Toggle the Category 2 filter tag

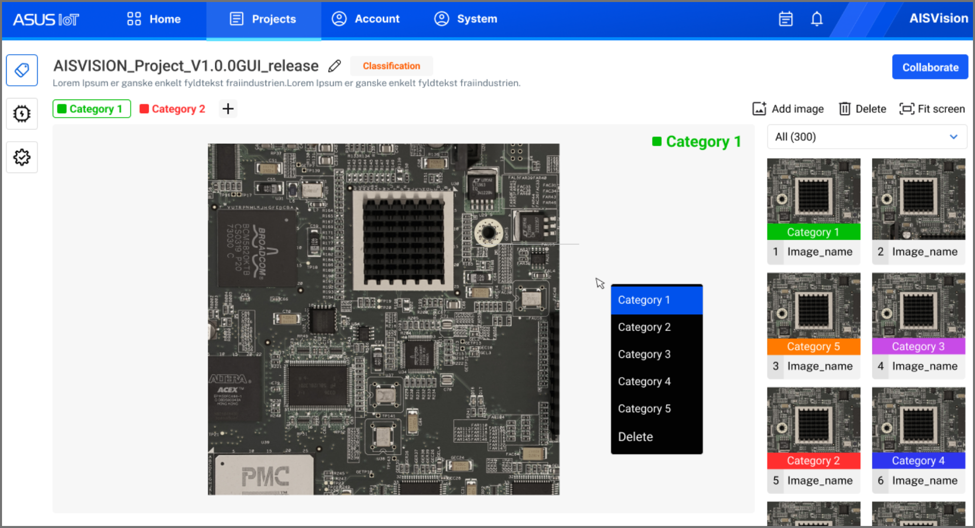[172, 108]
